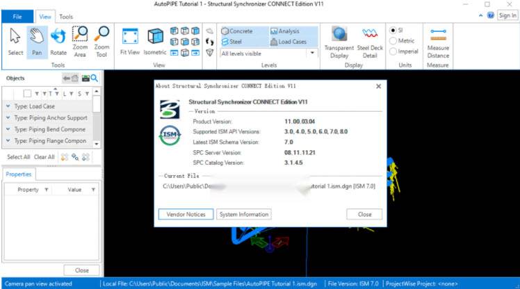Viewport: 520px width, 289px height.
Task: Open the Value column filter
Action: (x=93, y=190)
